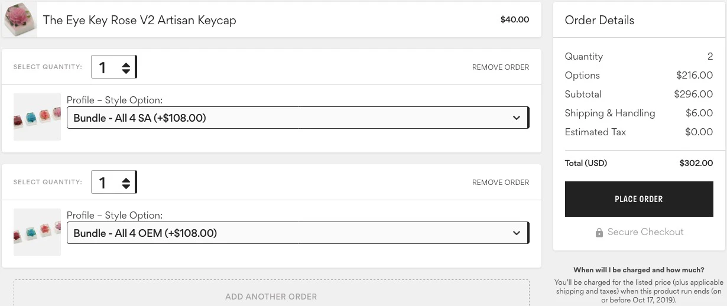Viewport: 727px width, 306px height.
Task: Decrease quantity for the OEM bundle order
Action: click(x=126, y=186)
